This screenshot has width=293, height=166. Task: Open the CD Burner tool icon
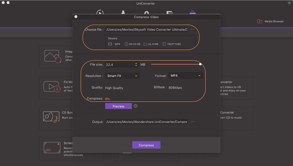click(51, 117)
